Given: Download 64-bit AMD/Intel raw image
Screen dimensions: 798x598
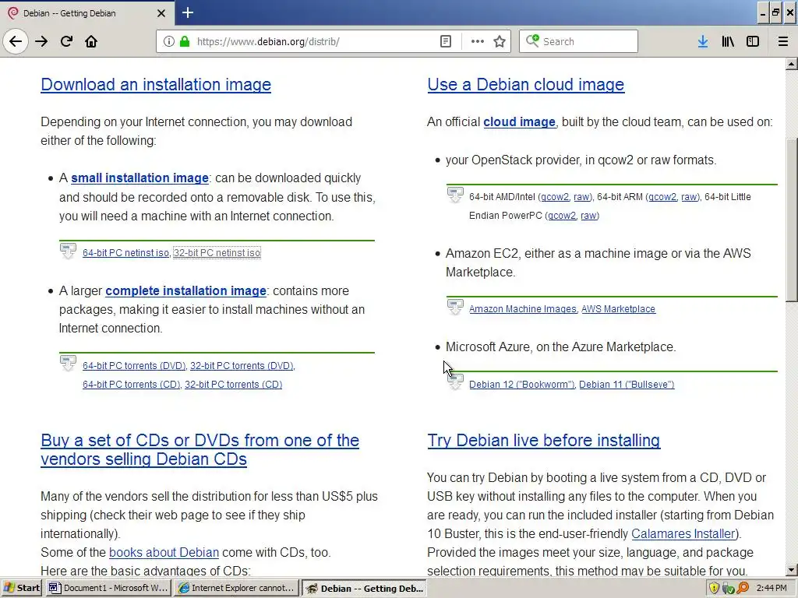Looking at the screenshot, I should click(x=581, y=197).
